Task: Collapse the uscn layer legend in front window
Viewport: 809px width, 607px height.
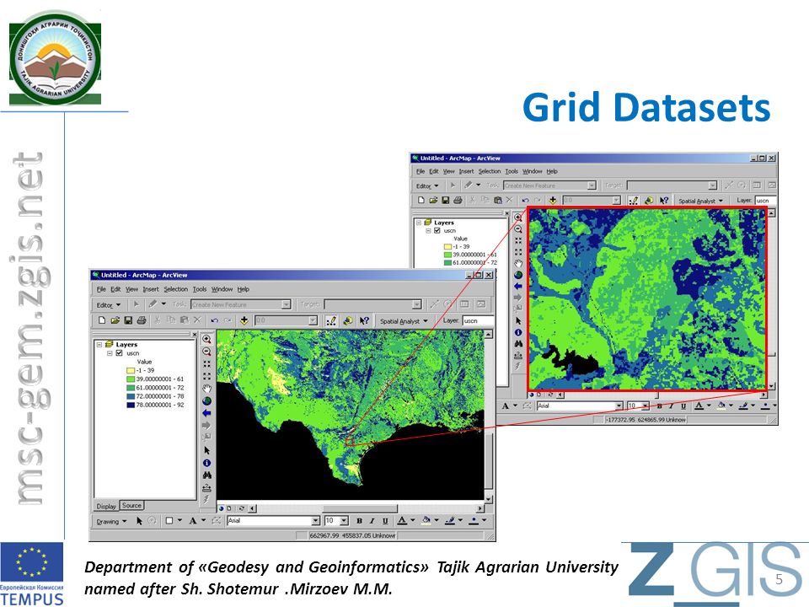Action: [110, 353]
